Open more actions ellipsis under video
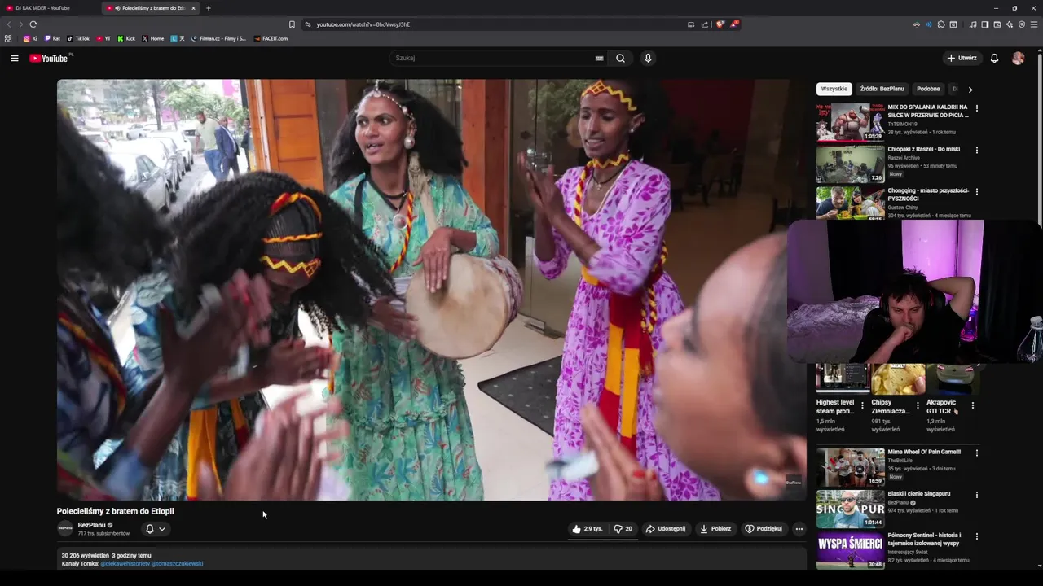1043x586 pixels. coord(799,529)
